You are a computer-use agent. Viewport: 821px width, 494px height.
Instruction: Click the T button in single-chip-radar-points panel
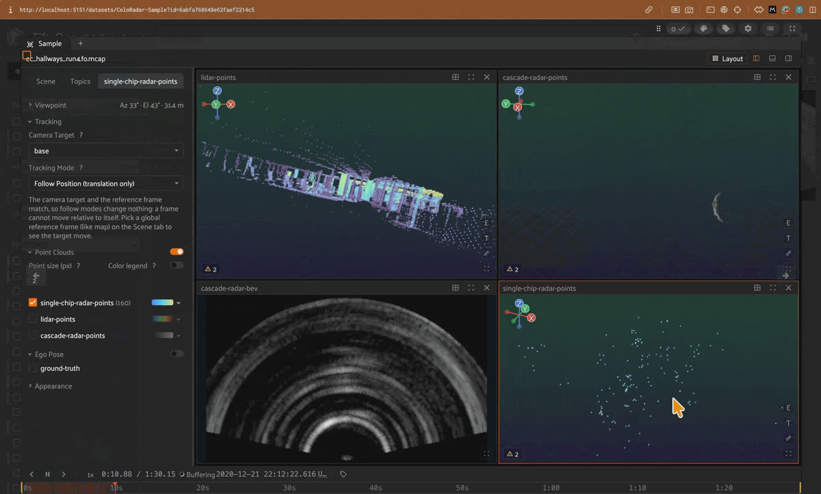[x=788, y=423]
